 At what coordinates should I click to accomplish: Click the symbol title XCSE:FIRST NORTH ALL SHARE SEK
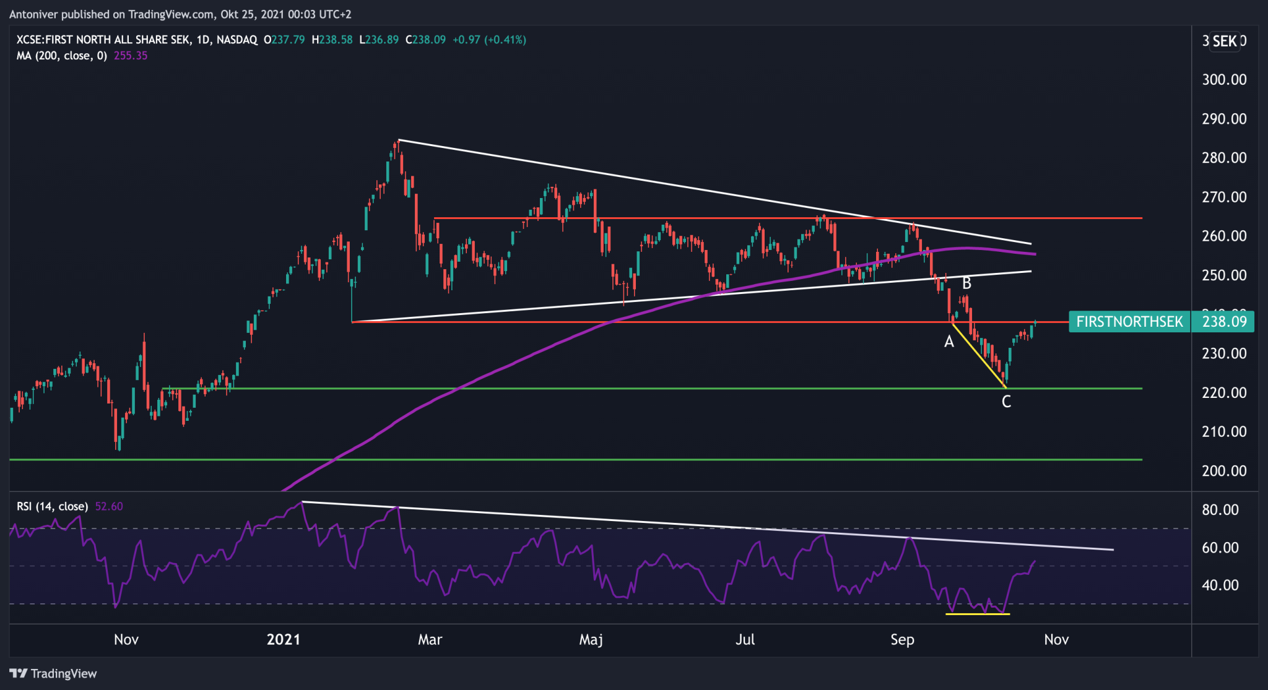(103, 40)
